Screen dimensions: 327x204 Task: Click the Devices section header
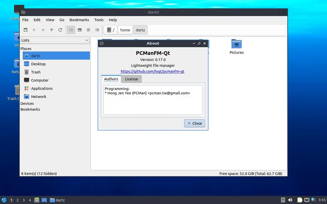tap(27, 104)
